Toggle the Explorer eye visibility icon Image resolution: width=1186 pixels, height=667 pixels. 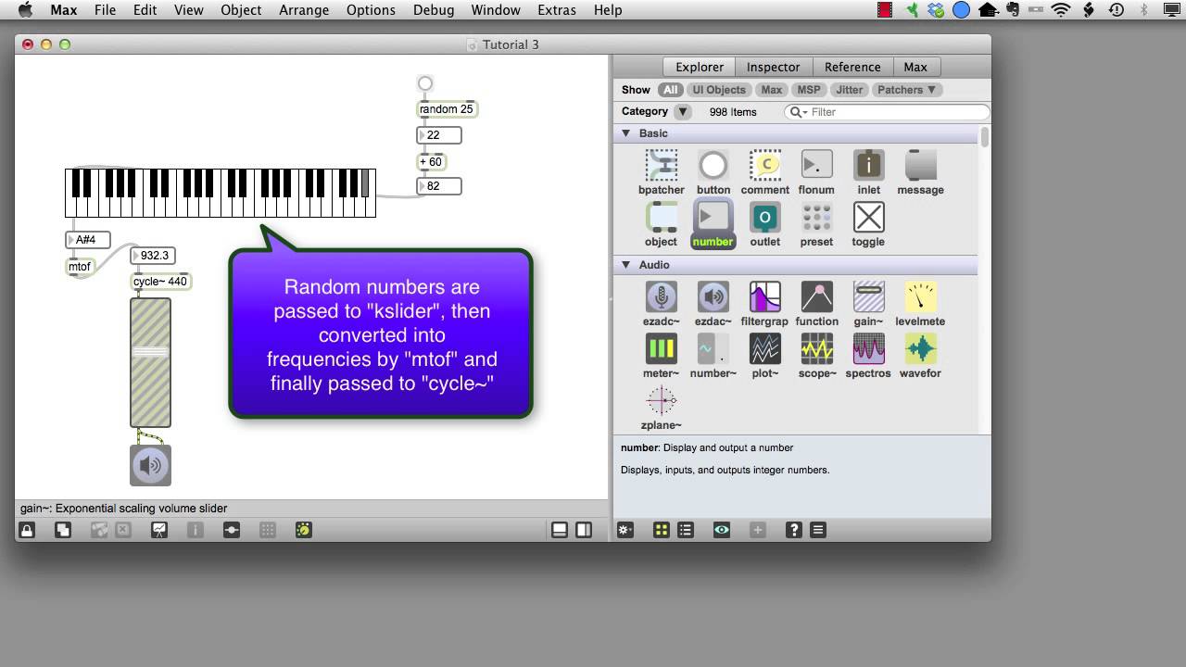pyautogui.click(x=722, y=530)
